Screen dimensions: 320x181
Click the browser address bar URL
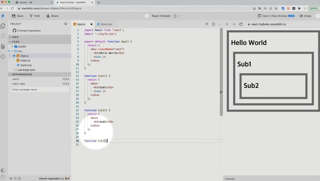(52, 8)
